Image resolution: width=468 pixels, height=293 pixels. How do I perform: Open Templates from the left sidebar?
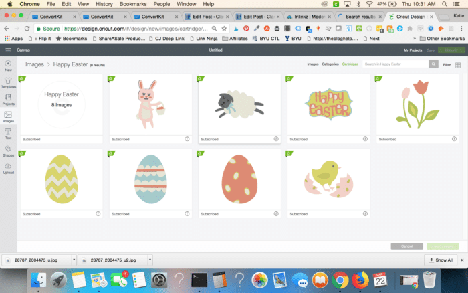click(x=8, y=83)
